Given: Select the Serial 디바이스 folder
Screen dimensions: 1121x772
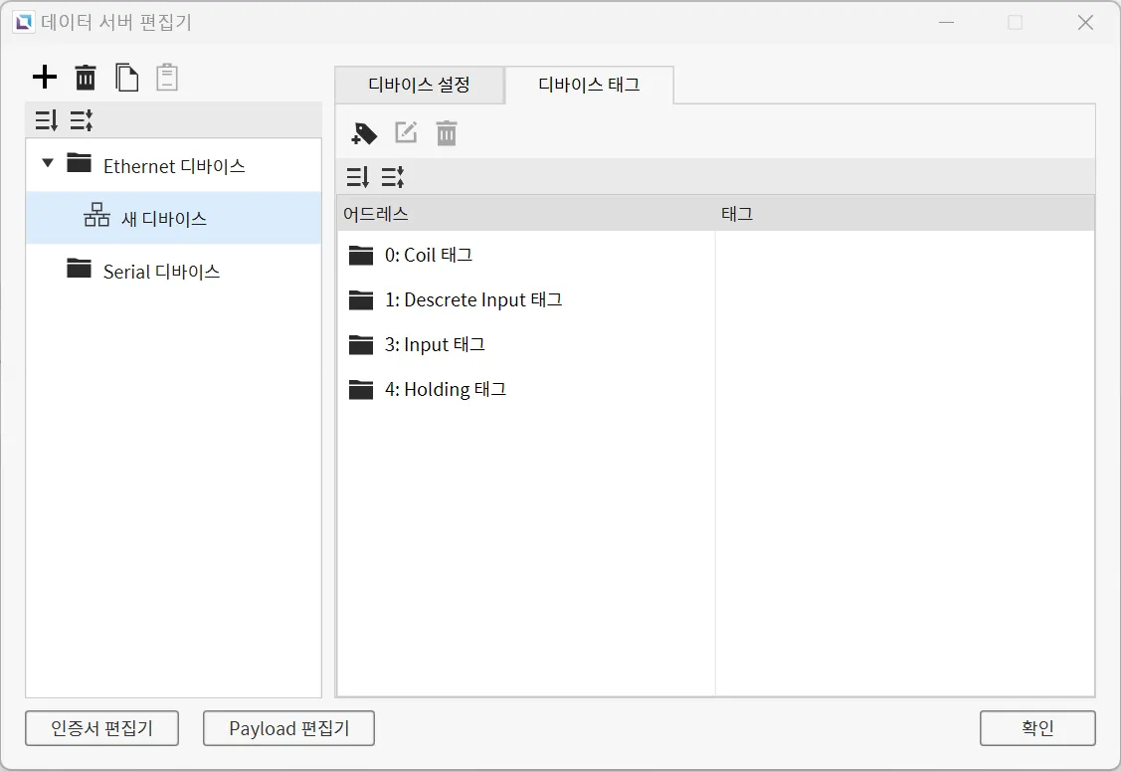Looking at the screenshot, I should [x=161, y=272].
